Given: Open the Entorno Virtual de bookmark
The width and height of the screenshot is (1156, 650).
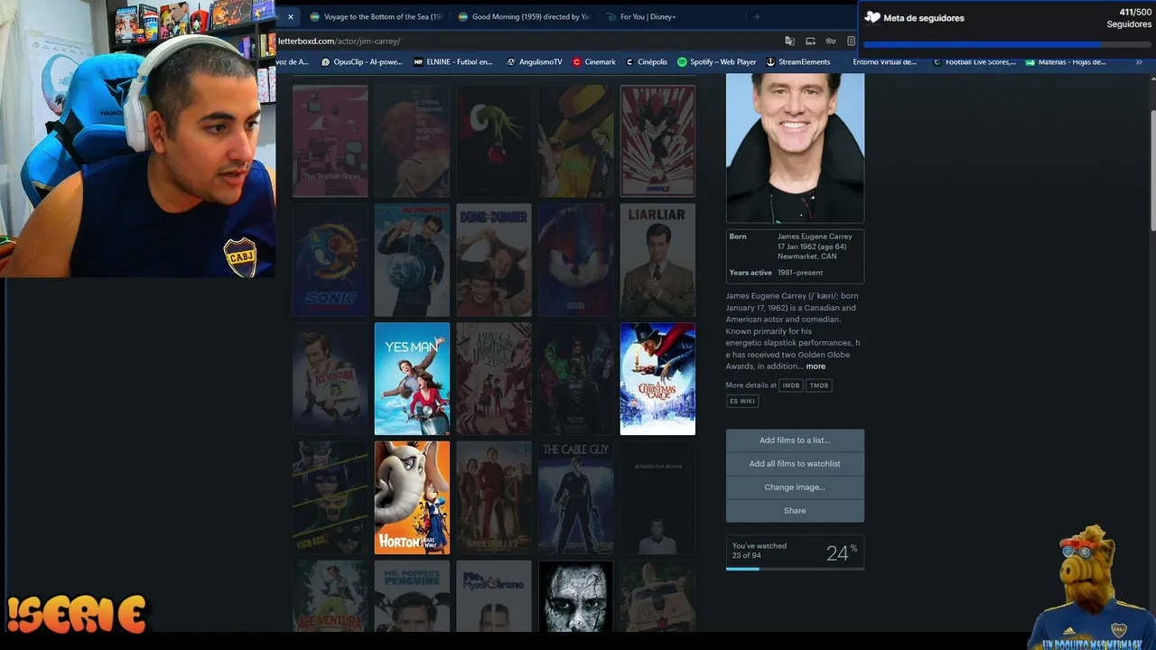Looking at the screenshot, I should 884,62.
